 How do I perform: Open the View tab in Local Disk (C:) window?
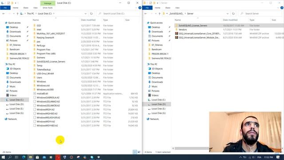pos(35,8)
